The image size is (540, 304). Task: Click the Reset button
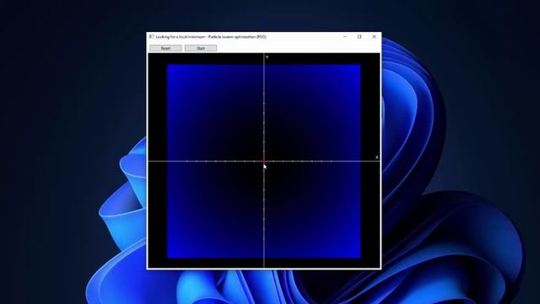[x=165, y=48]
